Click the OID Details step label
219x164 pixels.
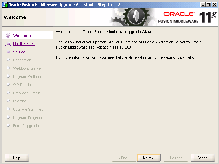(x=22, y=85)
